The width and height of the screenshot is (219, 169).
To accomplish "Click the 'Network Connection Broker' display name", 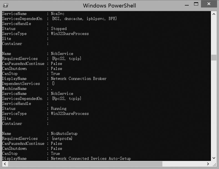I will click(x=79, y=79).
